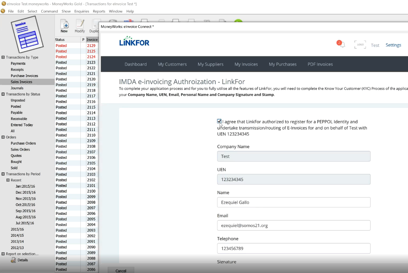Select the 2013/14 period
This screenshot has height=273, width=408.
tap(17, 241)
